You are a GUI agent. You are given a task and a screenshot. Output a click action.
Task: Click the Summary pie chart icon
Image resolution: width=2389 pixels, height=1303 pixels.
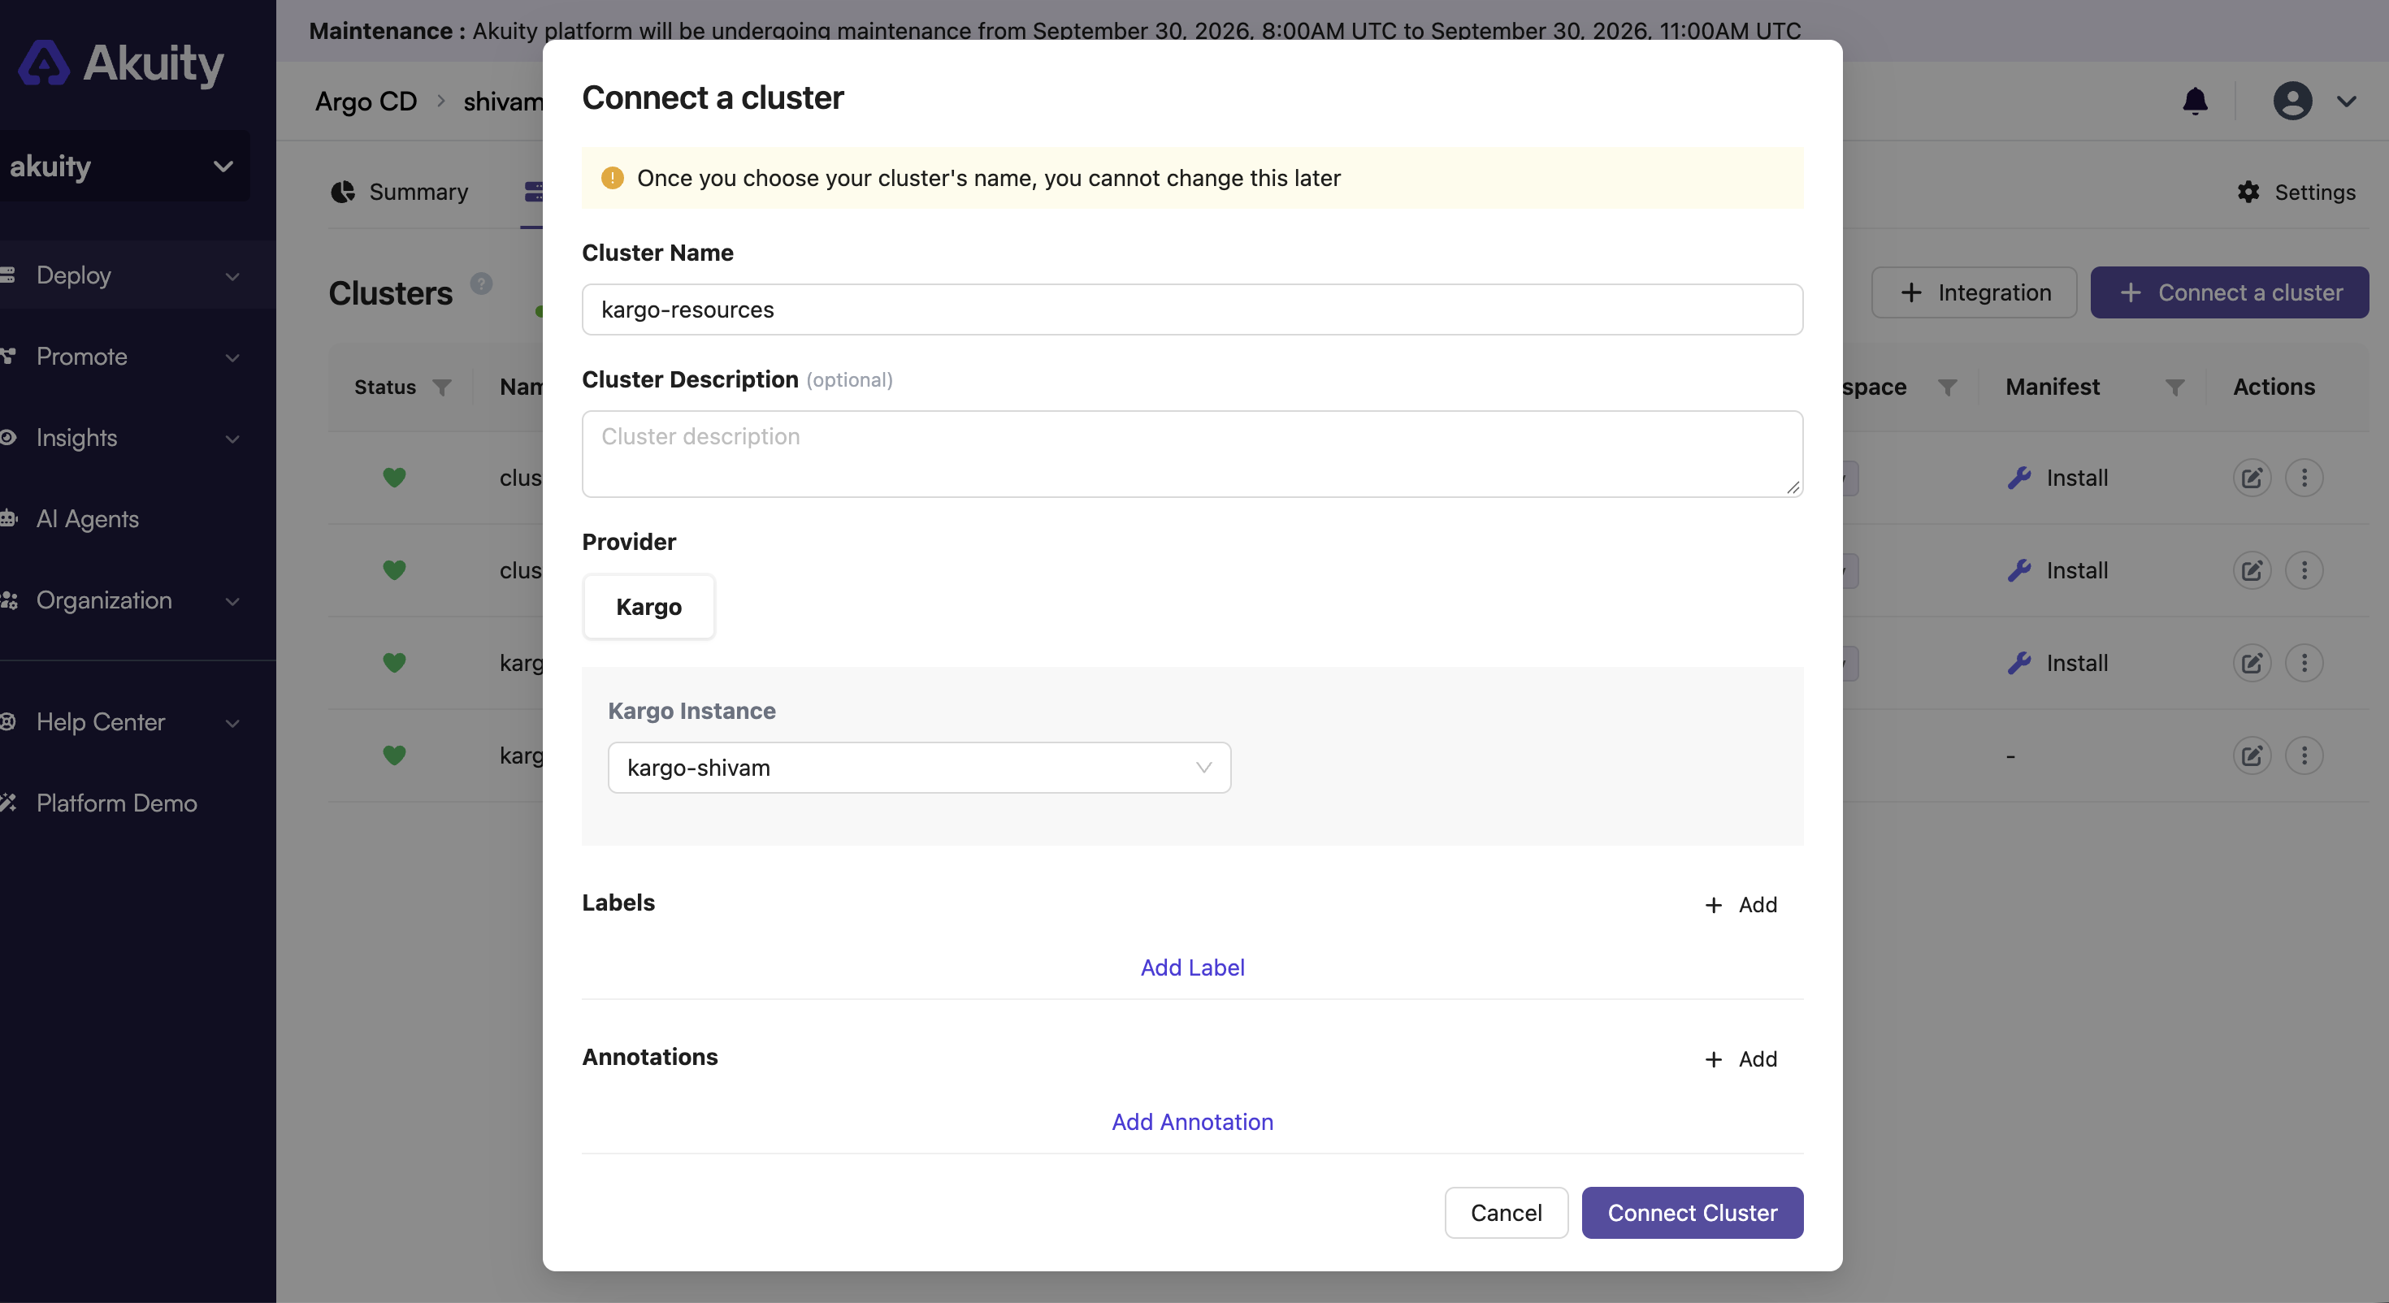(x=343, y=192)
